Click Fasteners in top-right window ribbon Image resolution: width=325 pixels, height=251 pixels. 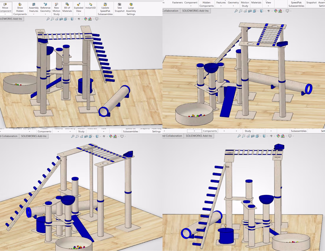coord(178,2)
